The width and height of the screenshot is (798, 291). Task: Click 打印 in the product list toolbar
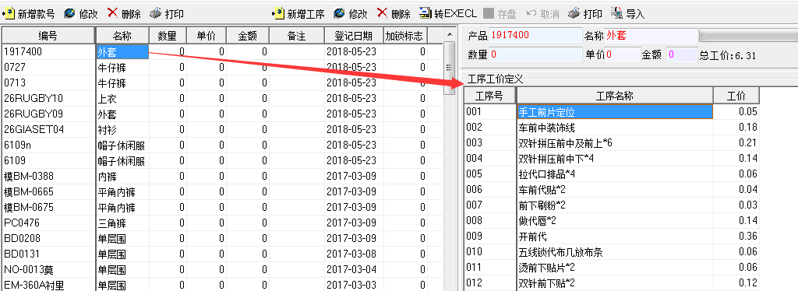(x=168, y=14)
